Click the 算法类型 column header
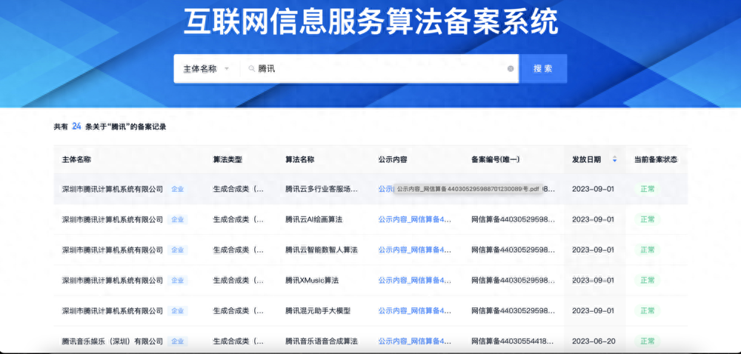This screenshot has width=741, height=354. 227,159
